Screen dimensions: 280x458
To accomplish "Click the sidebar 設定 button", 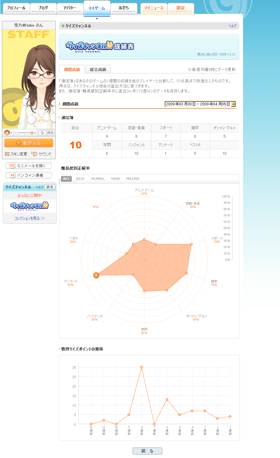I will point(50,187).
